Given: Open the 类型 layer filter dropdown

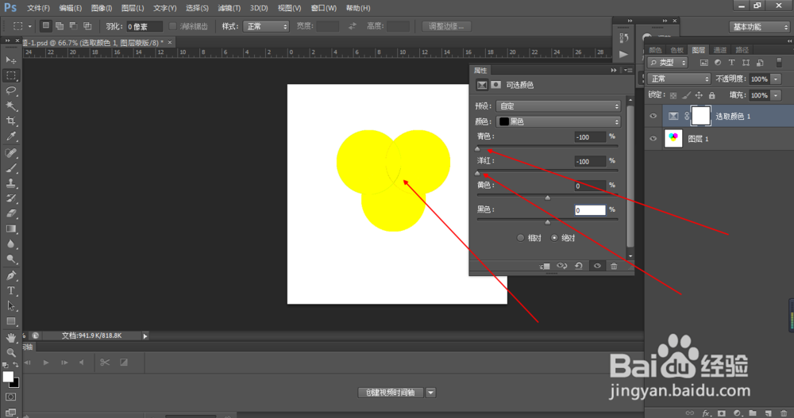Looking at the screenshot, I should pyautogui.click(x=668, y=63).
